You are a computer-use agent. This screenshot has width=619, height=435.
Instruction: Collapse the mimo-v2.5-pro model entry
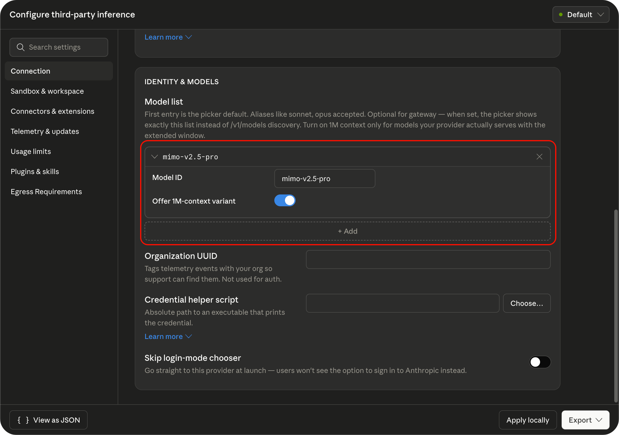(x=155, y=157)
